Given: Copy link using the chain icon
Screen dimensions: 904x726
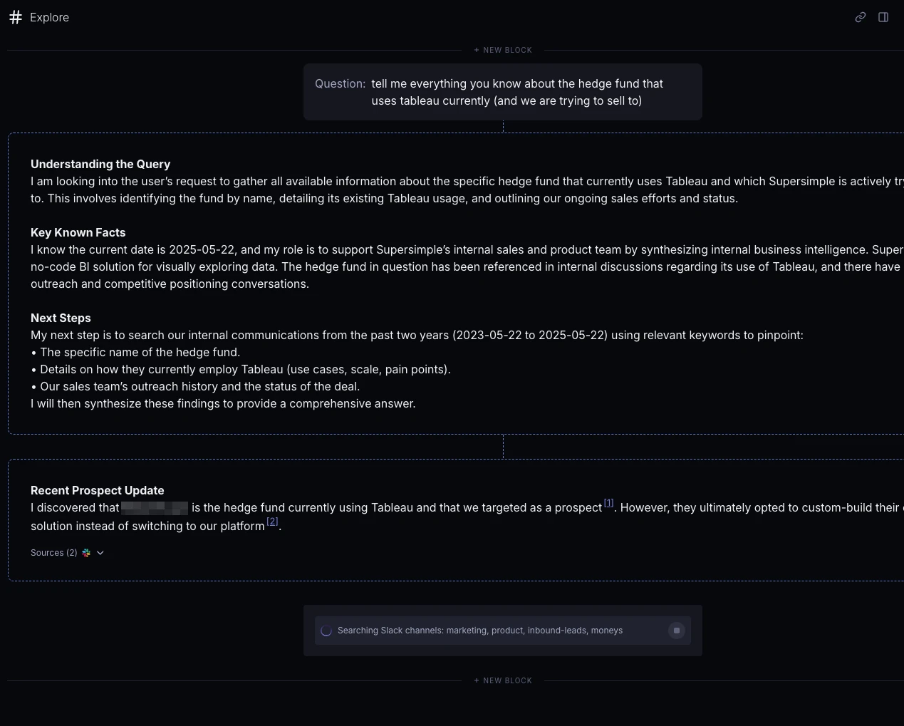Looking at the screenshot, I should 860,17.
